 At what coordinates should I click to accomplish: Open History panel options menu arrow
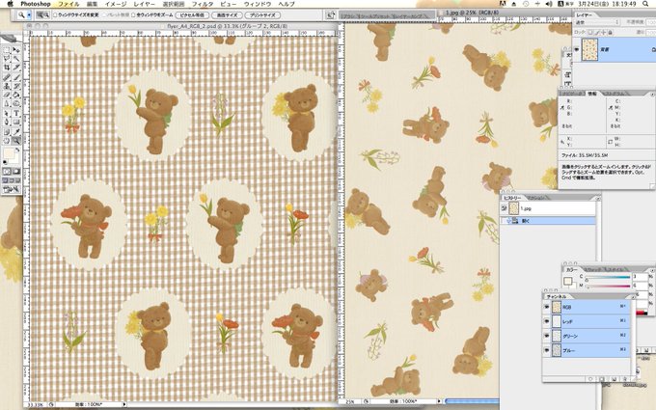598,199
